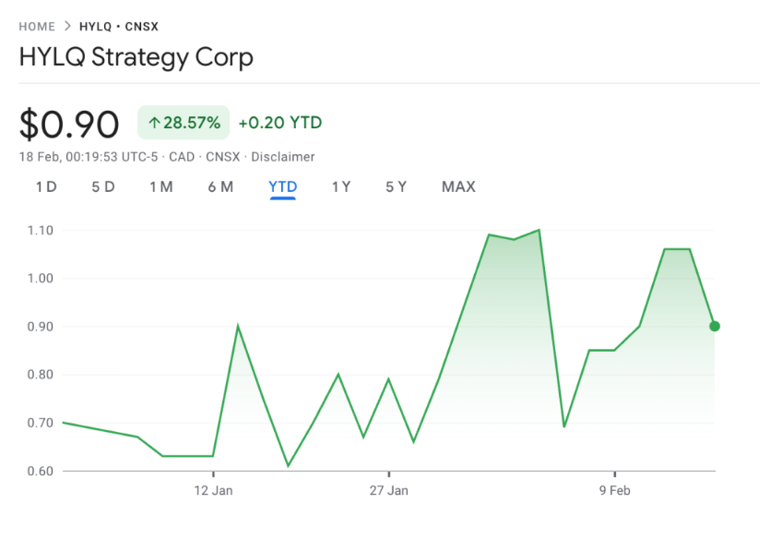Click the $0.90 price figure
The height and width of the screenshot is (539, 782).
pyautogui.click(x=69, y=124)
